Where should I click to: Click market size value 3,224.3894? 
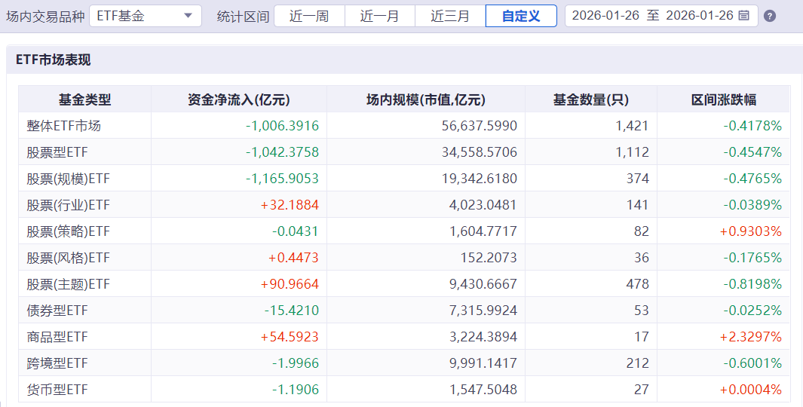coord(483,337)
